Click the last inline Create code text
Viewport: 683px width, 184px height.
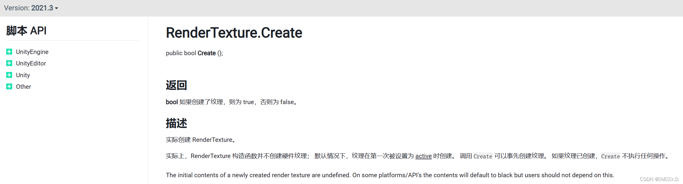tap(610, 156)
